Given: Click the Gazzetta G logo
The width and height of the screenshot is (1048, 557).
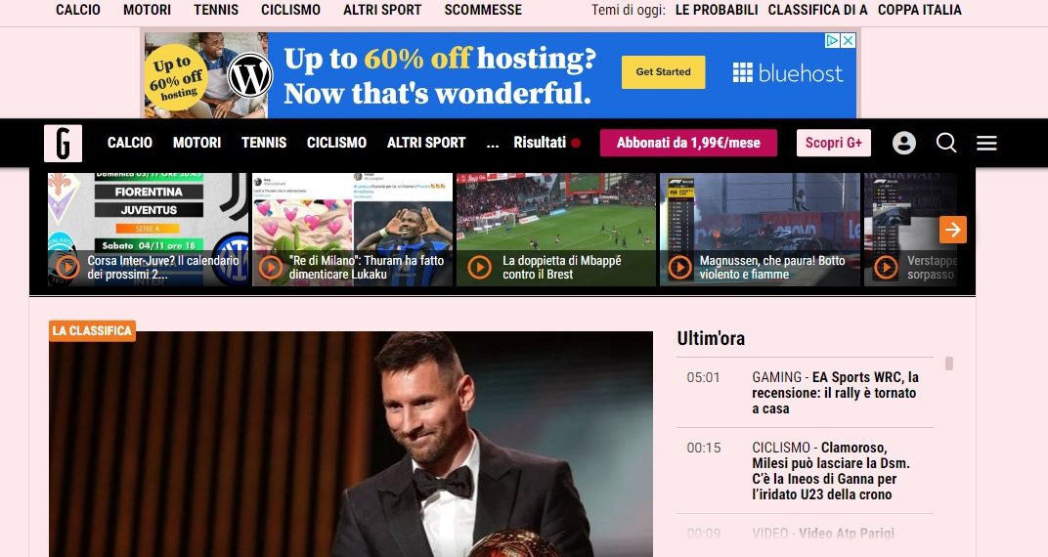Looking at the screenshot, I should point(63,143).
